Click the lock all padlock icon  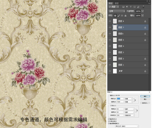coord(125,16)
